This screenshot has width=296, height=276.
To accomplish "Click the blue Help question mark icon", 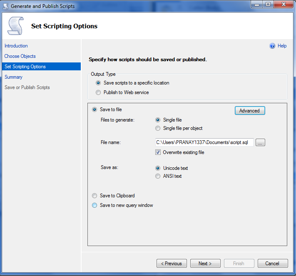I will (273, 46).
